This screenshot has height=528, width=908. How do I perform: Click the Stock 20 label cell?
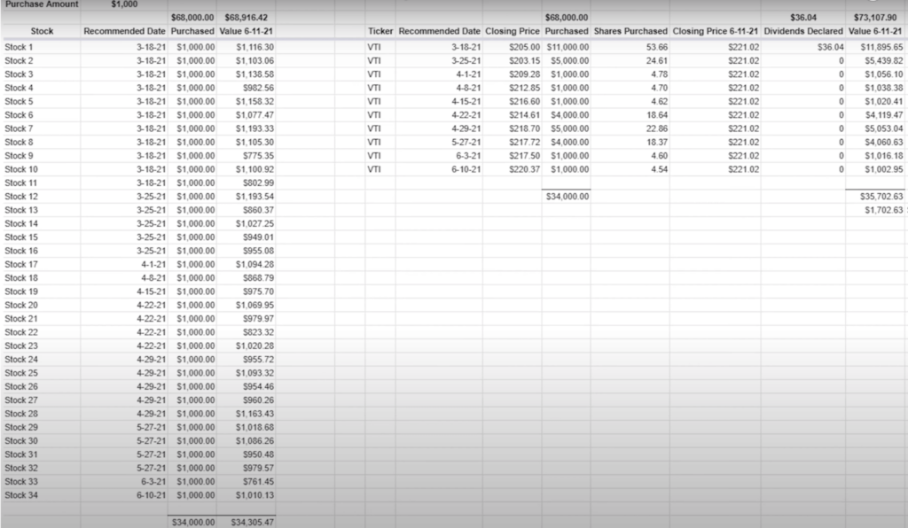point(21,306)
